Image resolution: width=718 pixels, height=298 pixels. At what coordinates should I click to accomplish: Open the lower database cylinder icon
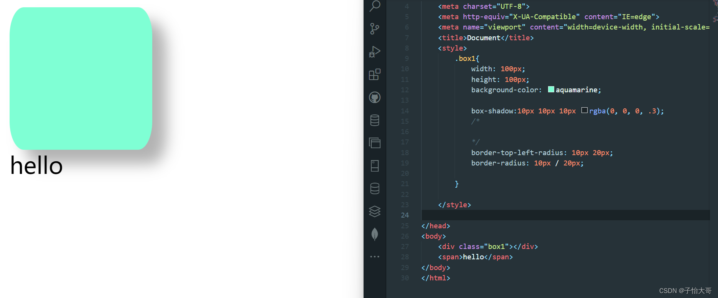(x=375, y=188)
